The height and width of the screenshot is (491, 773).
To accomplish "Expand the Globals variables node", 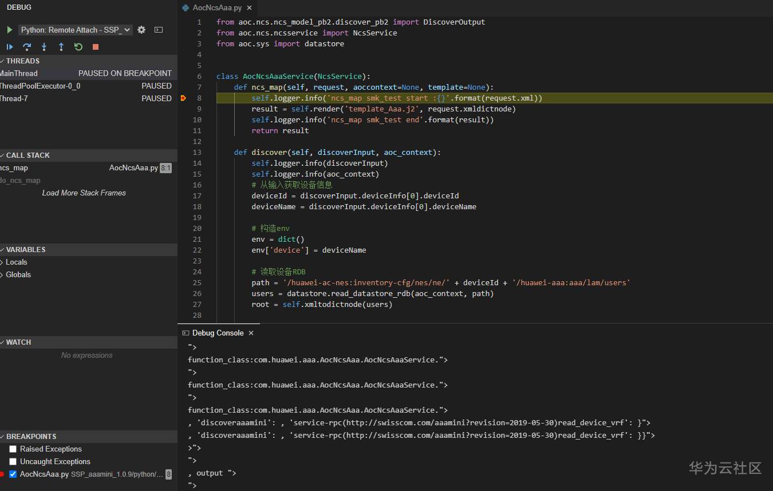I will 18,275.
